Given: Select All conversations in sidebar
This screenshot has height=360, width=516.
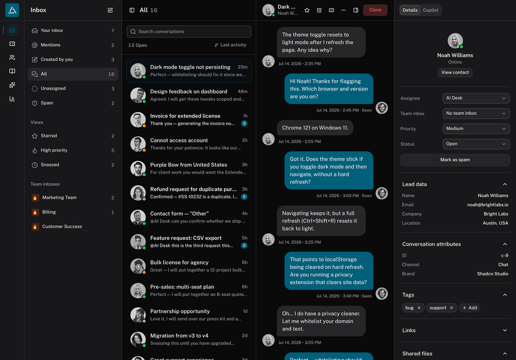Looking at the screenshot, I should pos(73,74).
